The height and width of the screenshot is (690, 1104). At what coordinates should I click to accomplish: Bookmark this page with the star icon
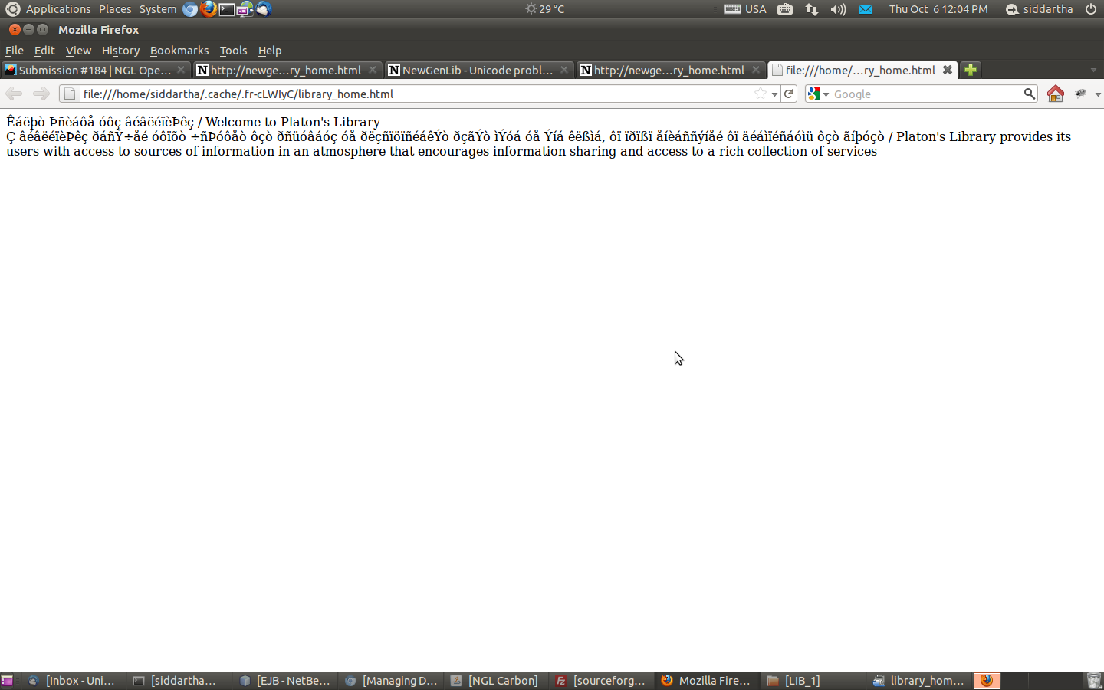click(x=760, y=94)
